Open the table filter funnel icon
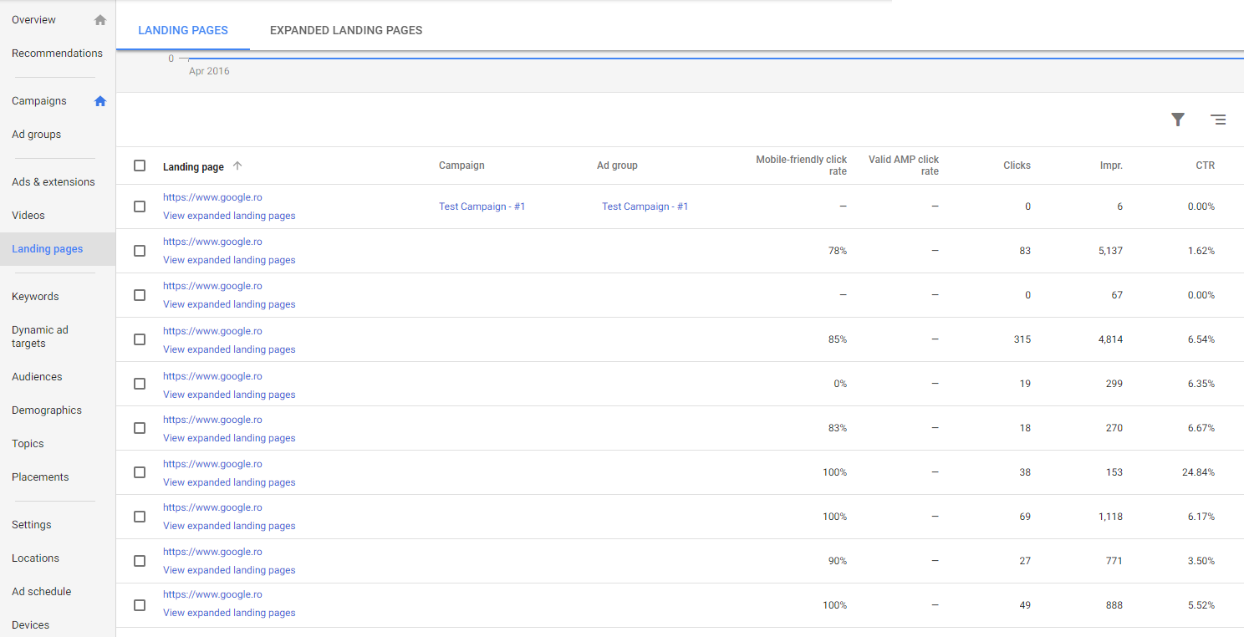 tap(1178, 120)
